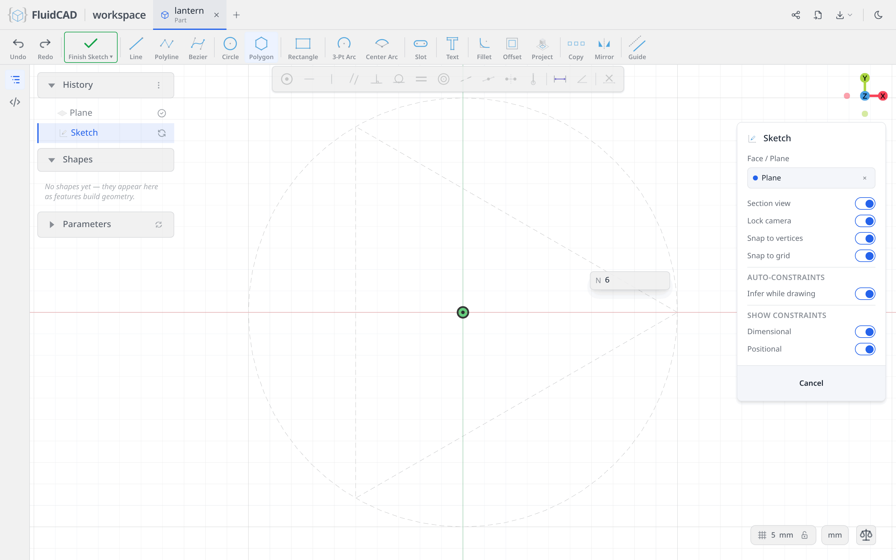The width and height of the screenshot is (896, 560).
Task: Select the Line tool
Action: (x=136, y=48)
